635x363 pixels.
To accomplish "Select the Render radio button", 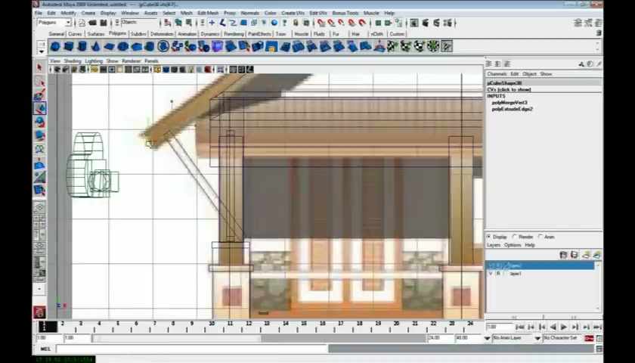I will click(515, 237).
